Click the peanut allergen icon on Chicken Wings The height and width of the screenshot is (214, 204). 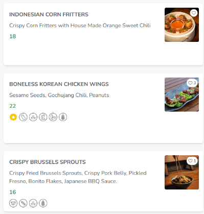23,117
